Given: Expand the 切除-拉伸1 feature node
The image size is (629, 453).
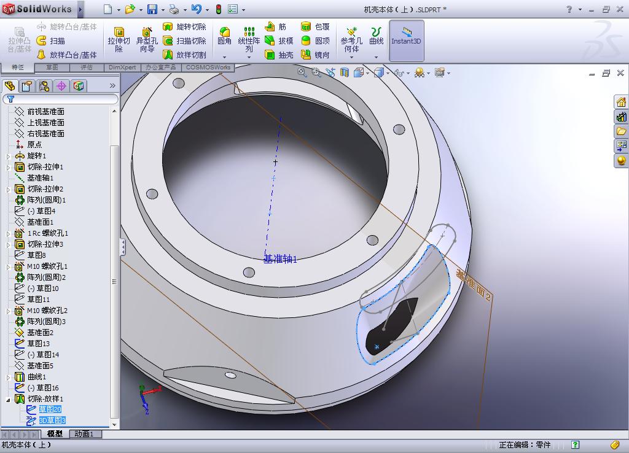Looking at the screenshot, I should click(x=8, y=167).
